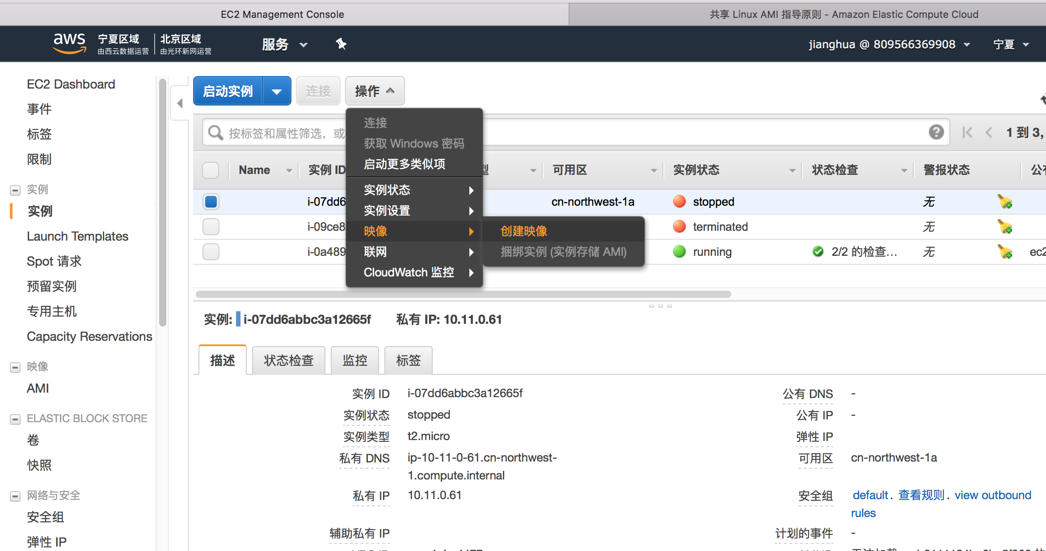This screenshot has width=1046, height=551.
Task: Open the 宁夏 region dropdown
Action: pos(1011,44)
